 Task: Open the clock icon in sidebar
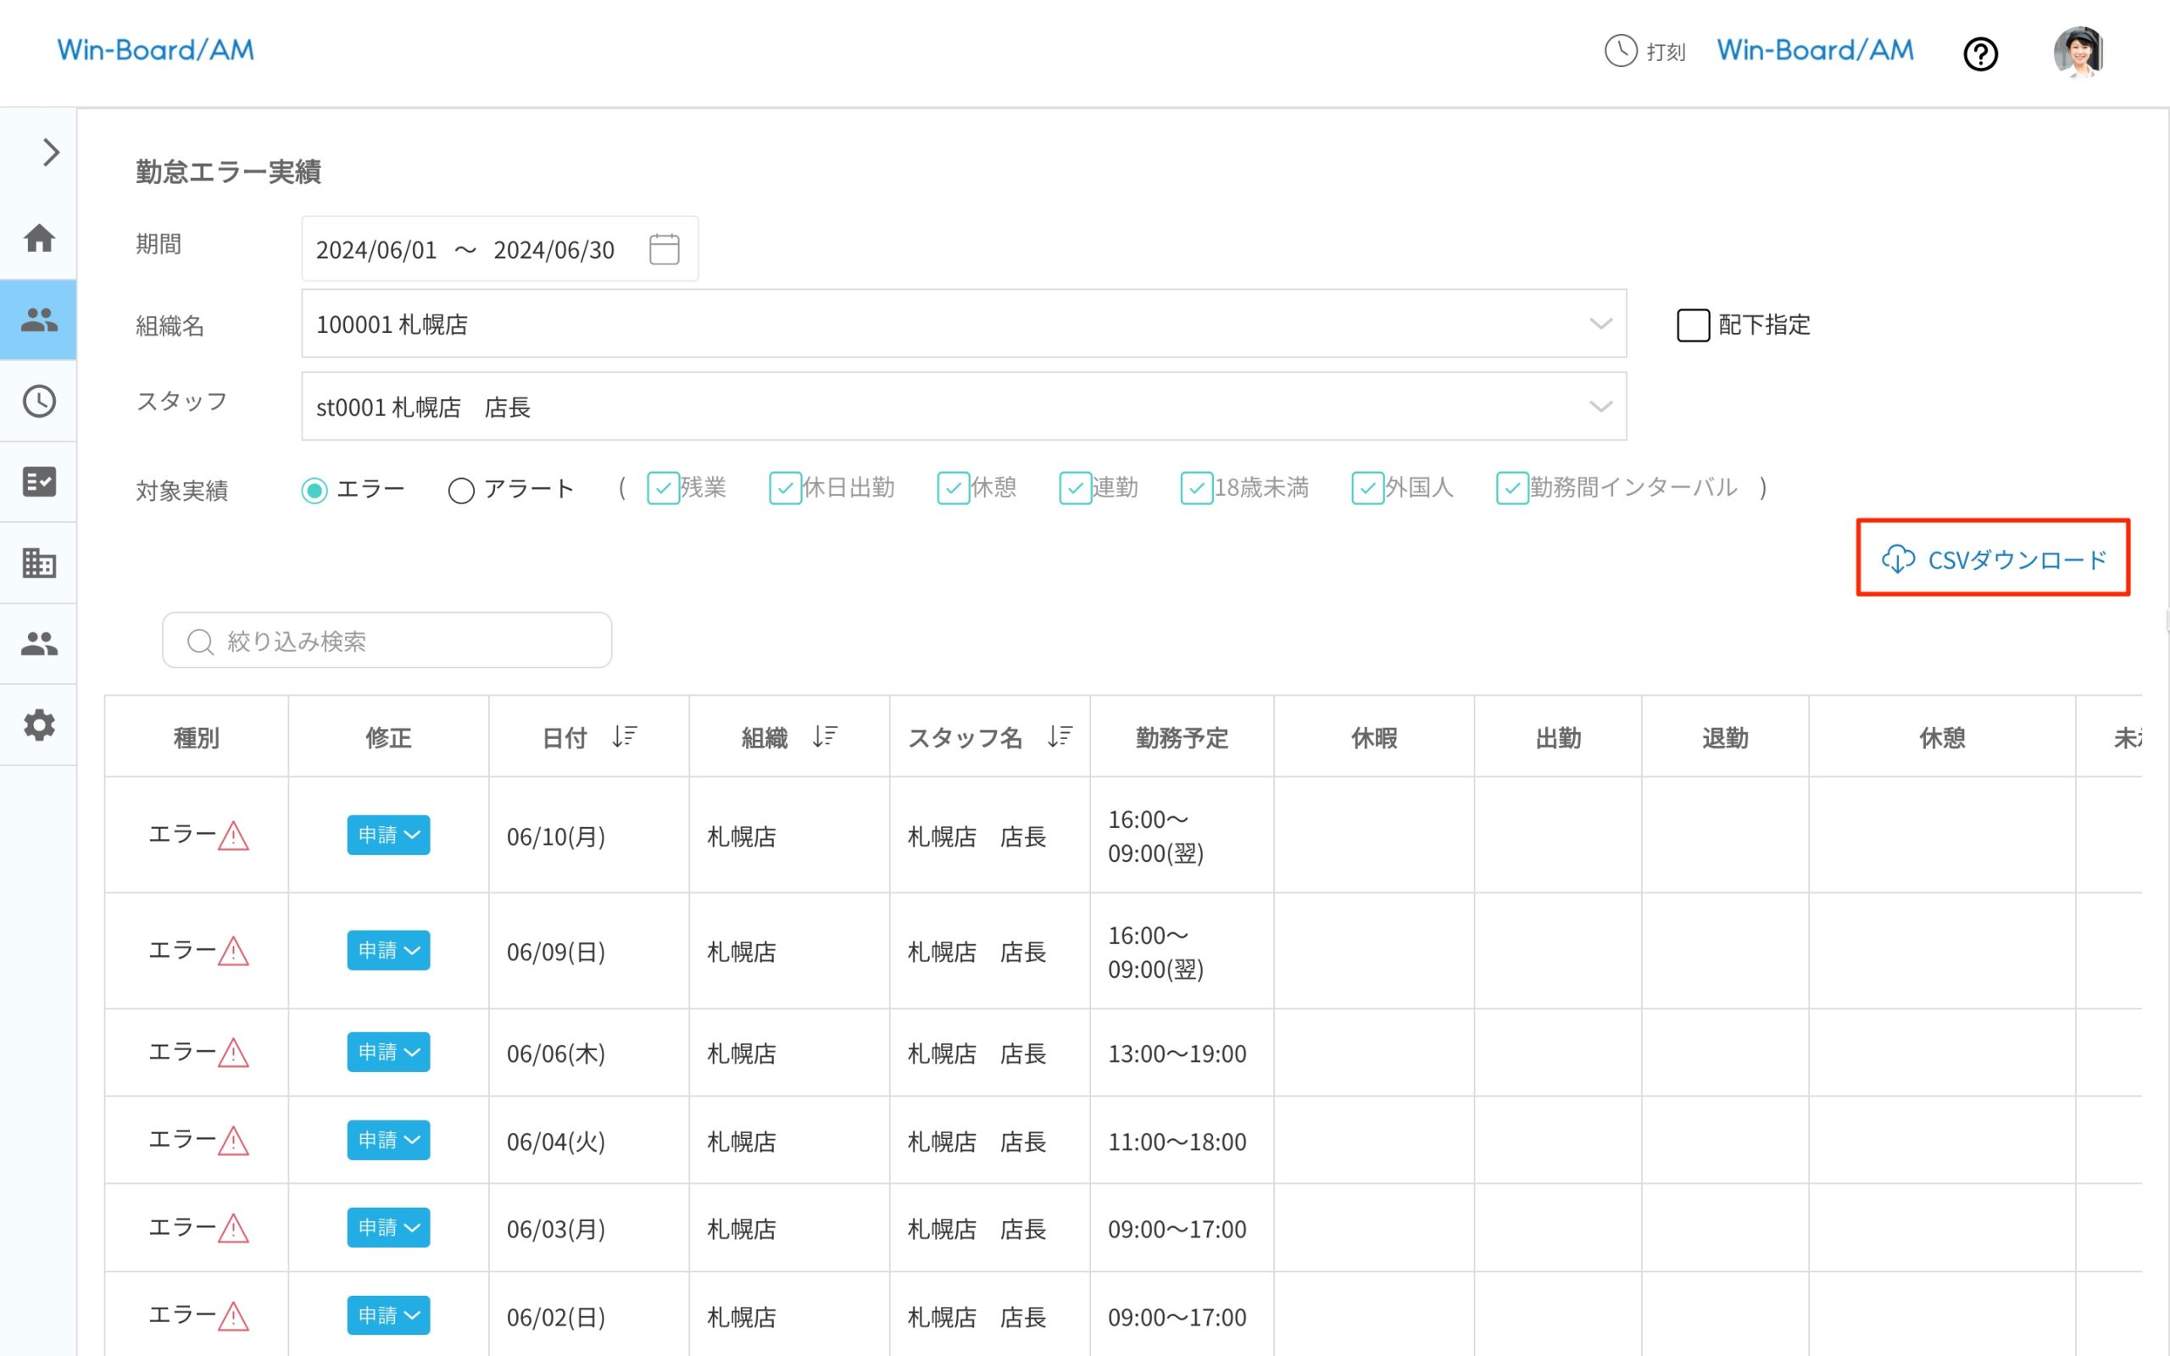click(x=38, y=401)
